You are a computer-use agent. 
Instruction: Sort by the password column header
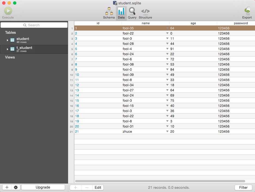coord(236,23)
